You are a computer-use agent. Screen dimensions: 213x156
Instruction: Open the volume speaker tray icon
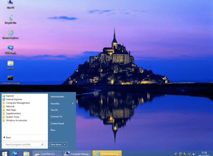tap(194, 154)
